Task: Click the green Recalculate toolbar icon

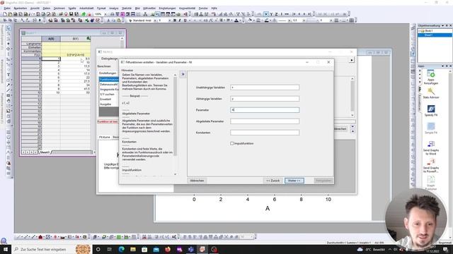Action: click(84, 14)
